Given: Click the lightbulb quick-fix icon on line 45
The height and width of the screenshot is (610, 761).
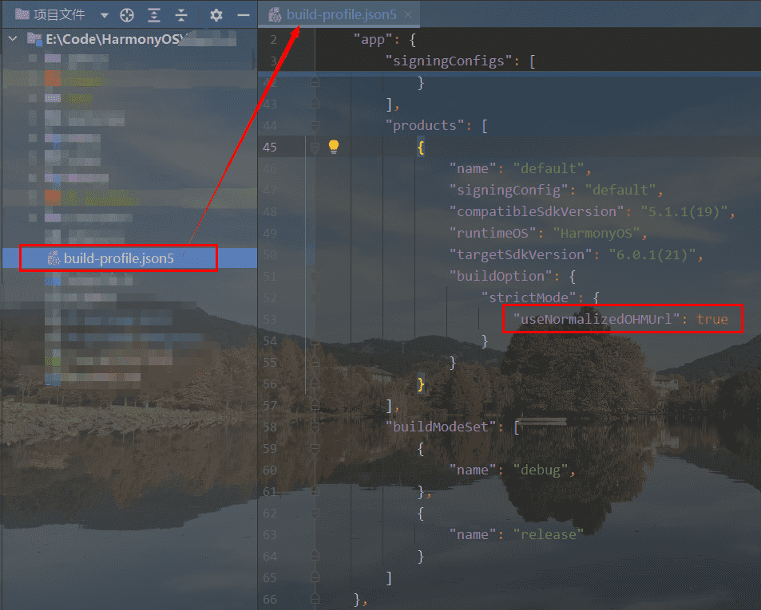Looking at the screenshot, I should (x=334, y=146).
